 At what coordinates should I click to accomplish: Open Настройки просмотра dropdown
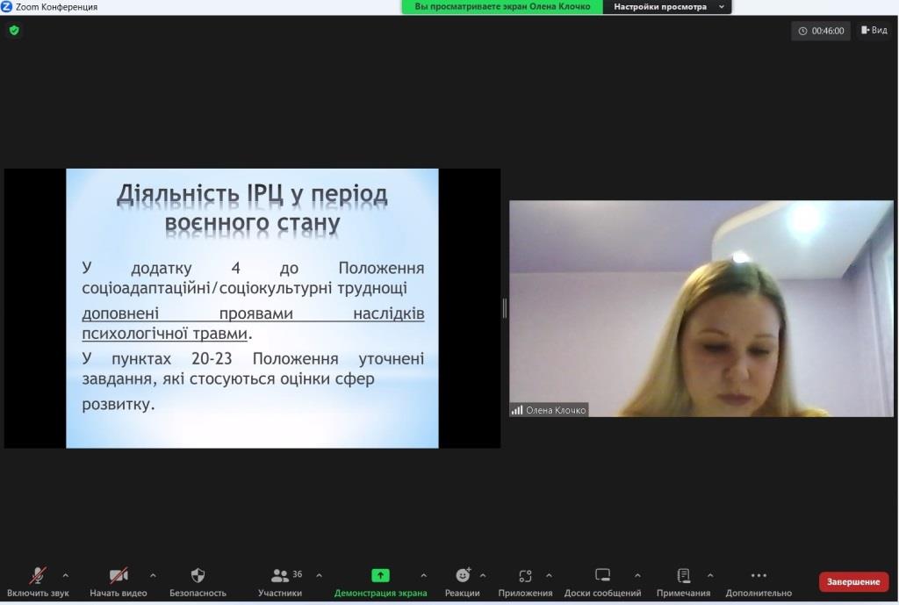tap(667, 7)
